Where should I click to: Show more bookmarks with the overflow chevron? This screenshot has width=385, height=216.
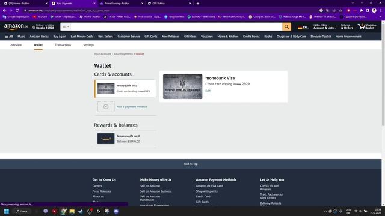tap(380, 17)
